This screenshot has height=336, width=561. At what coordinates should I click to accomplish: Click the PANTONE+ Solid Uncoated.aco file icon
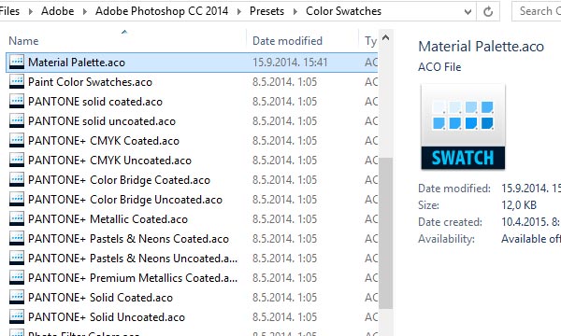pos(17,316)
